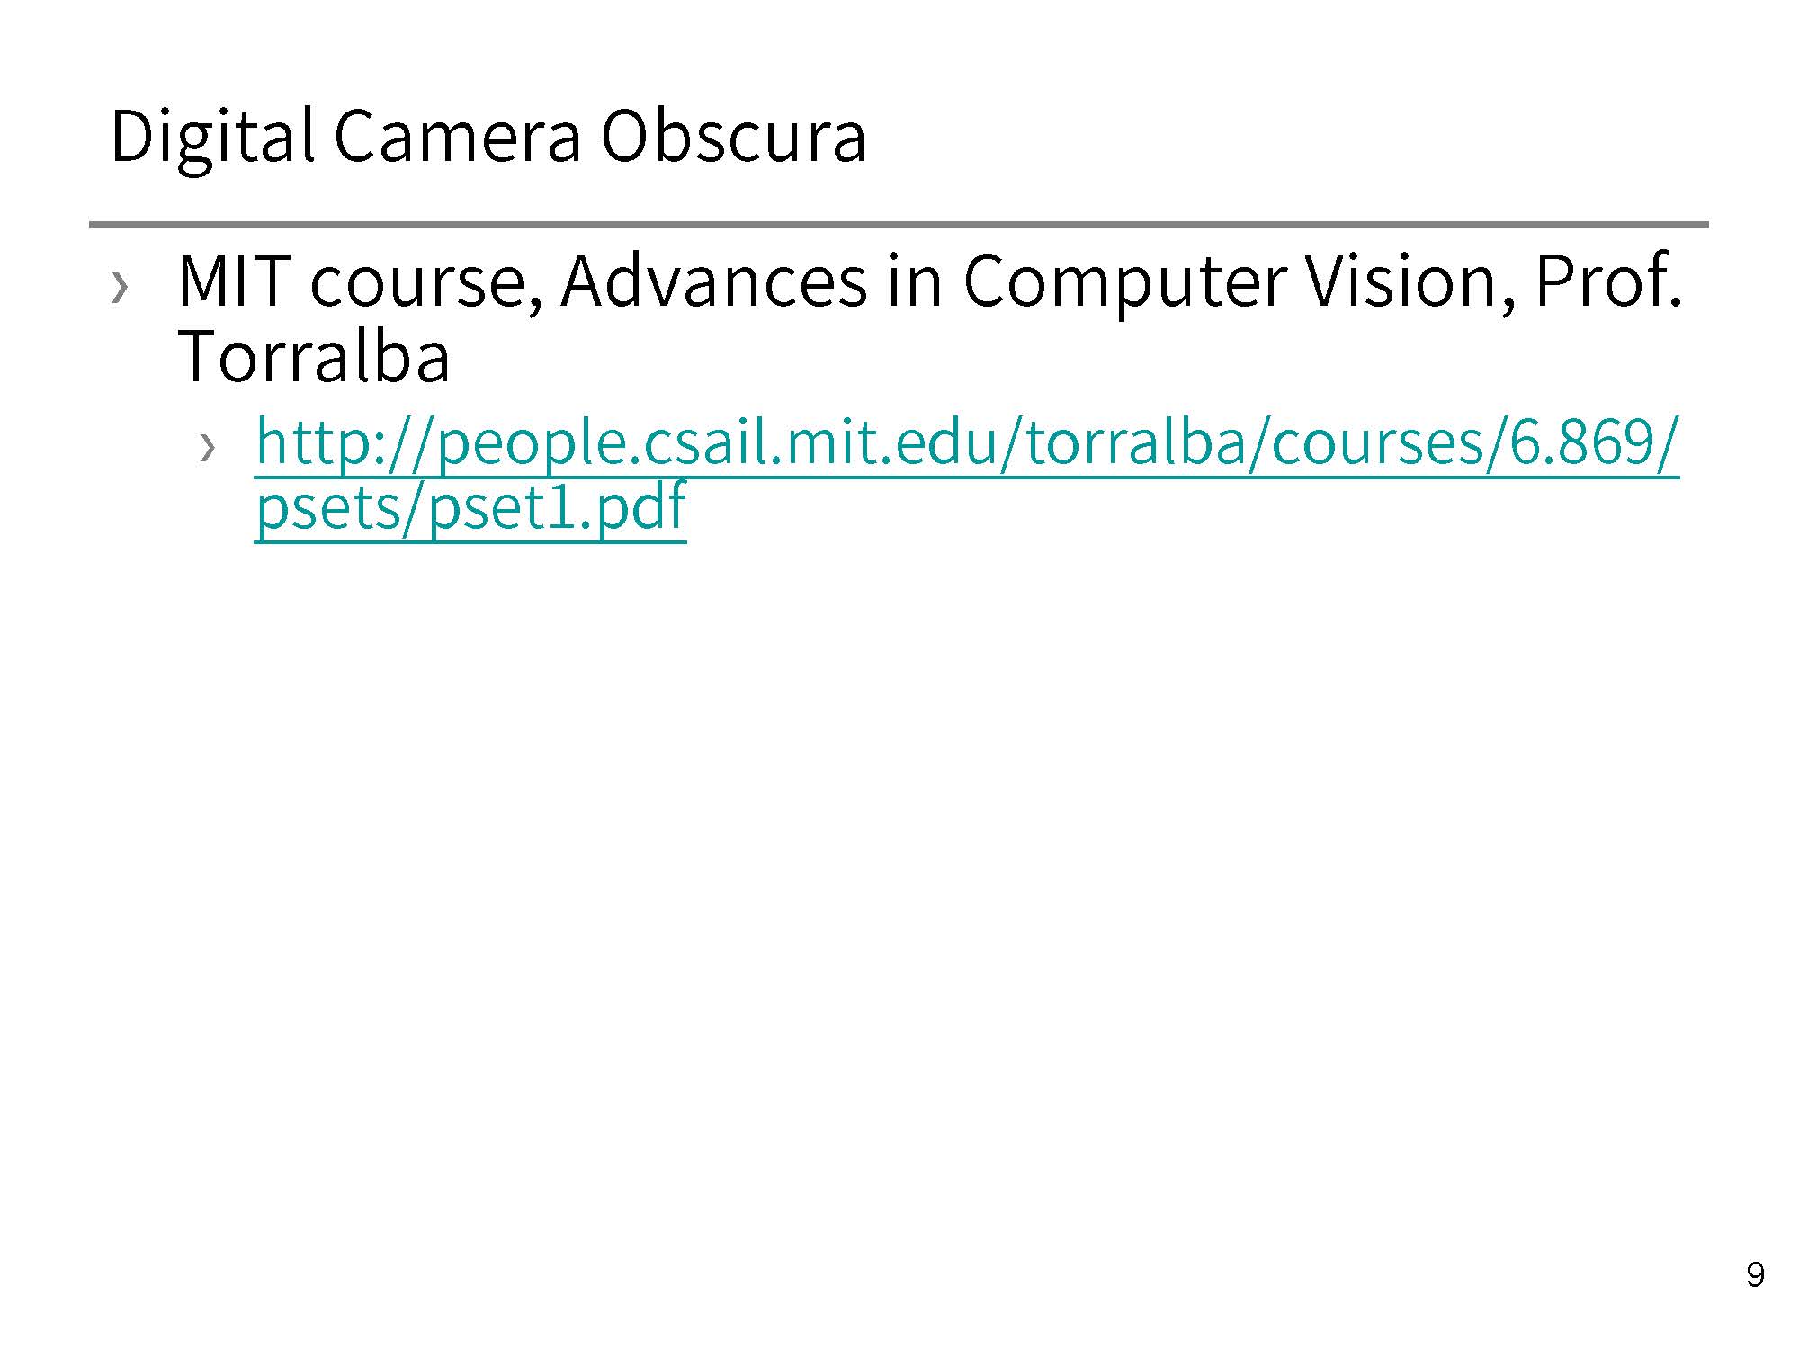
Task: Click the word Advances in the bullet
Action: pos(713,282)
